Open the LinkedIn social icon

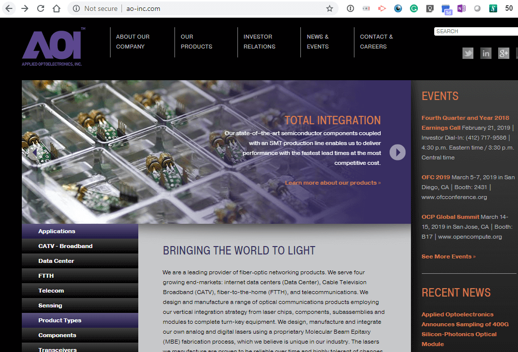click(486, 53)
